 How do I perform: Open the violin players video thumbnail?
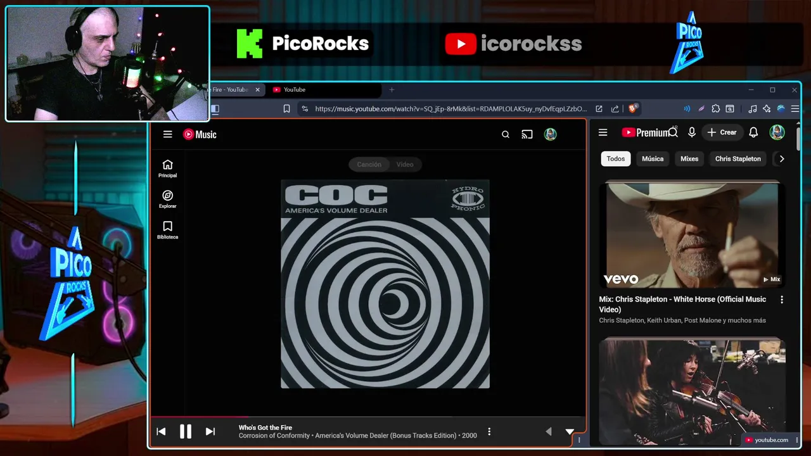[693, 391]
